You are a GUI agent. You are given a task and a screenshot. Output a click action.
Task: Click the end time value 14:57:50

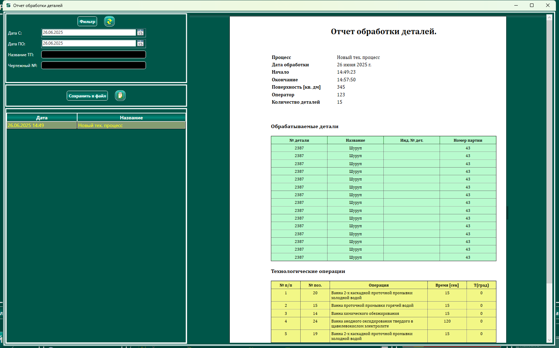(x=346, y=80)
